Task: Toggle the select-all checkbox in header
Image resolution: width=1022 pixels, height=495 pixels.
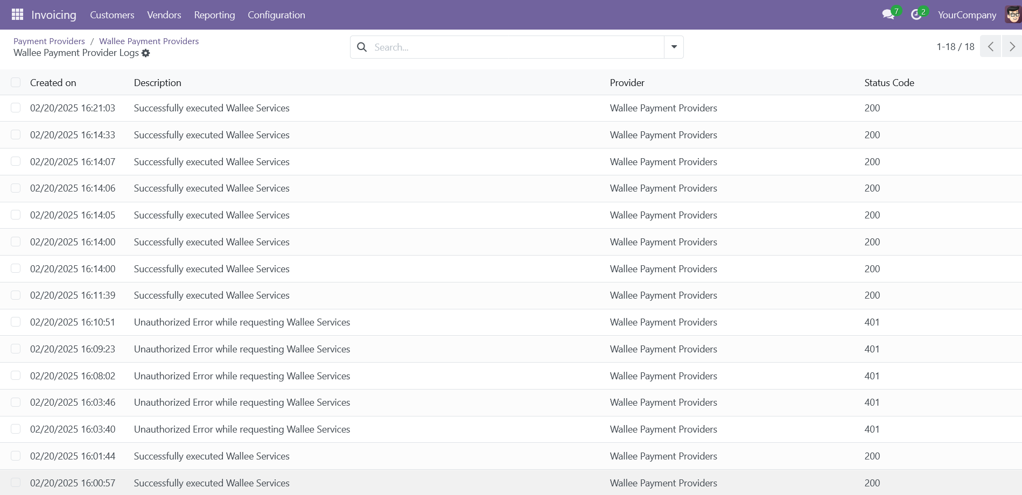Action: pos(16,82)
